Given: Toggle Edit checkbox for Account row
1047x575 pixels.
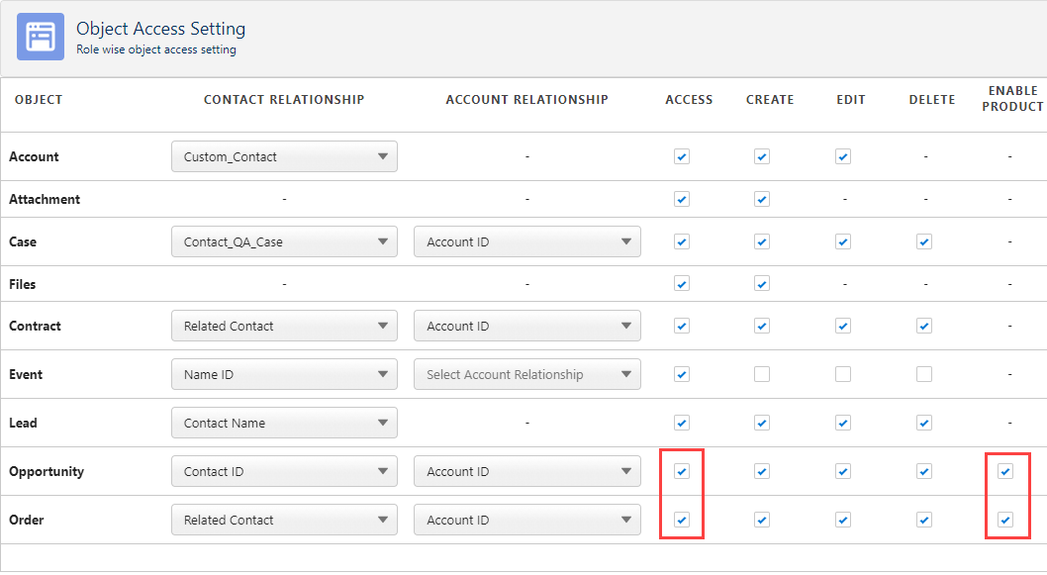Looking at the screenshot, I should click(x=843, y=156).
